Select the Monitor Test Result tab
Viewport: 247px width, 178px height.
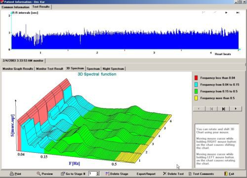pyautogui.click(x=49, y=69)
